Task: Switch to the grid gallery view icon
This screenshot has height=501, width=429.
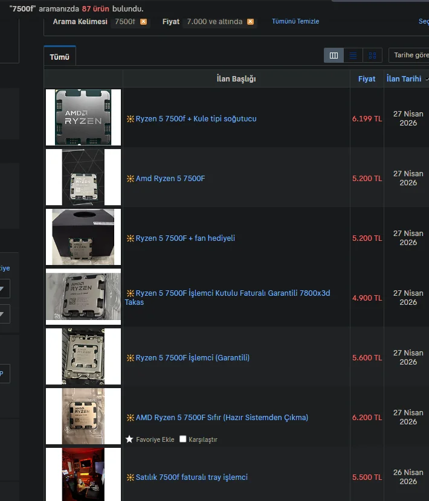Action: point(372,56)
